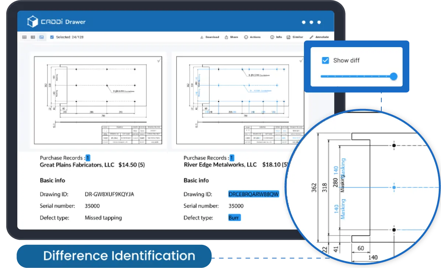Click the River Edge Metalworks purchase record count badge
Viewport: 441px width, 268px height.
pyautogui.click(x=232, y=158)
